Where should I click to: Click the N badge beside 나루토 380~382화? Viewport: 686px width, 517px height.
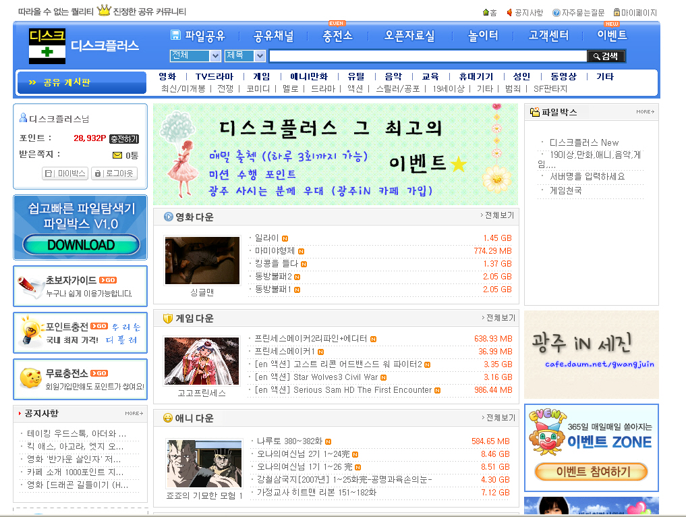(x=328, y=441)
